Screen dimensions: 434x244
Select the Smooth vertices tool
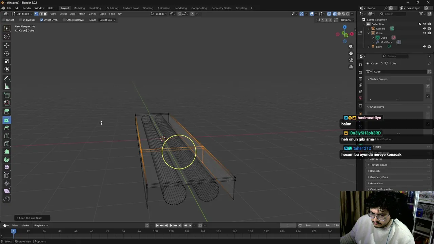(7, 167)
